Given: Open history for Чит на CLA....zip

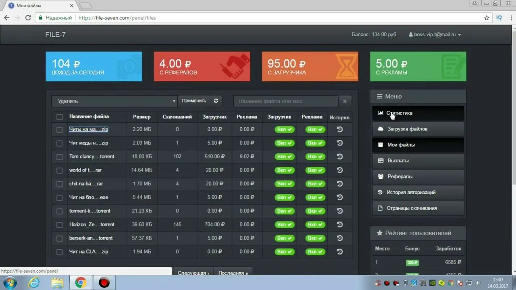Looking at the screenshot, I should [x=339, y=252].
